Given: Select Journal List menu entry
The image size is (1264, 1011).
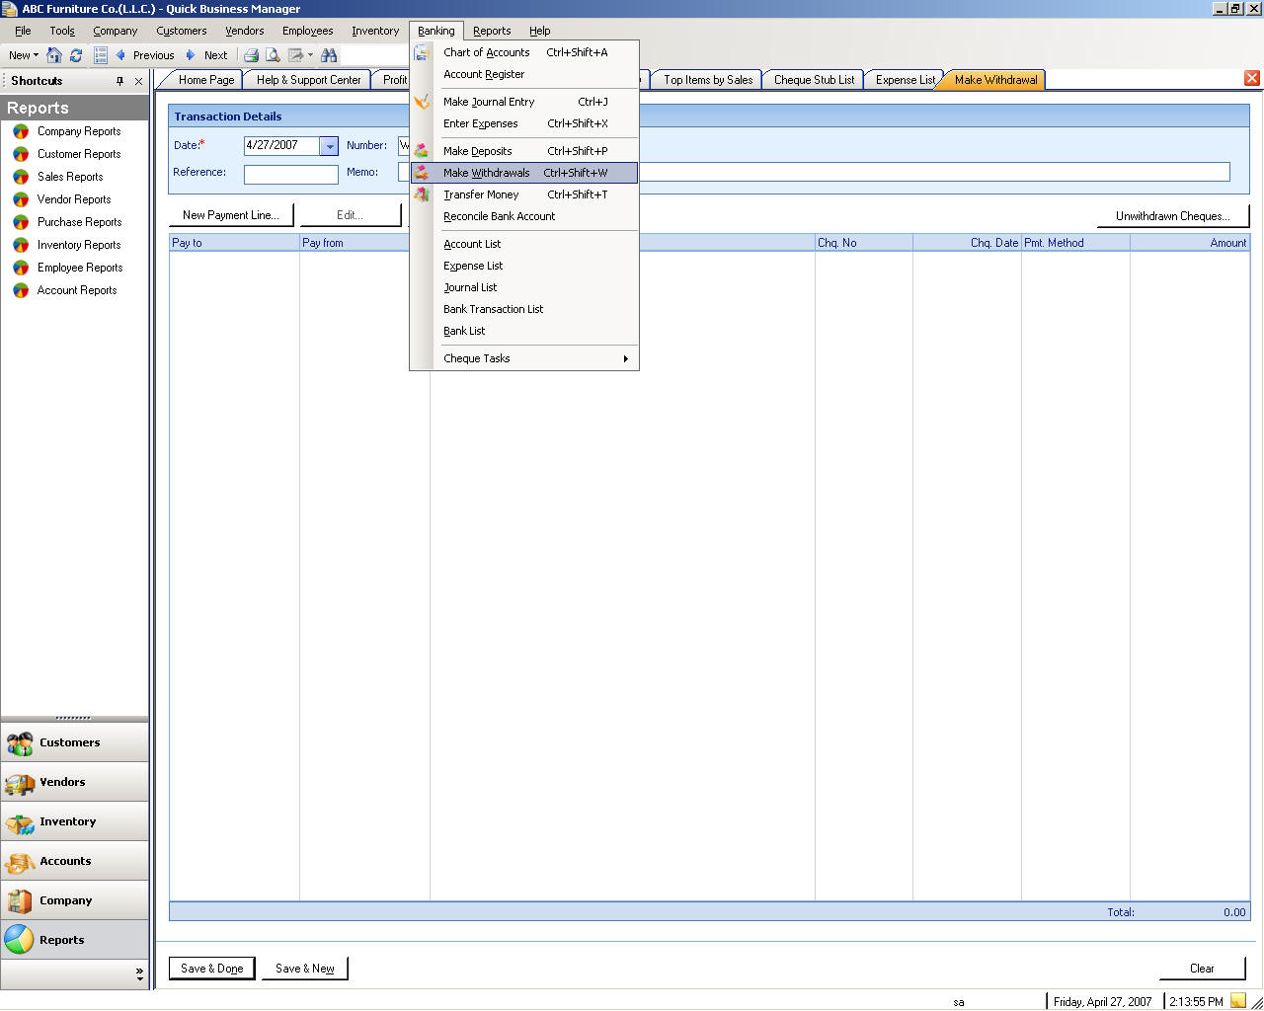Looking at the screenshot, I should (x=524, y=287).
